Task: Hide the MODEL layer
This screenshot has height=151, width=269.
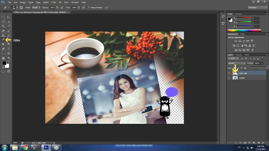Action: (x=229, y=78)
